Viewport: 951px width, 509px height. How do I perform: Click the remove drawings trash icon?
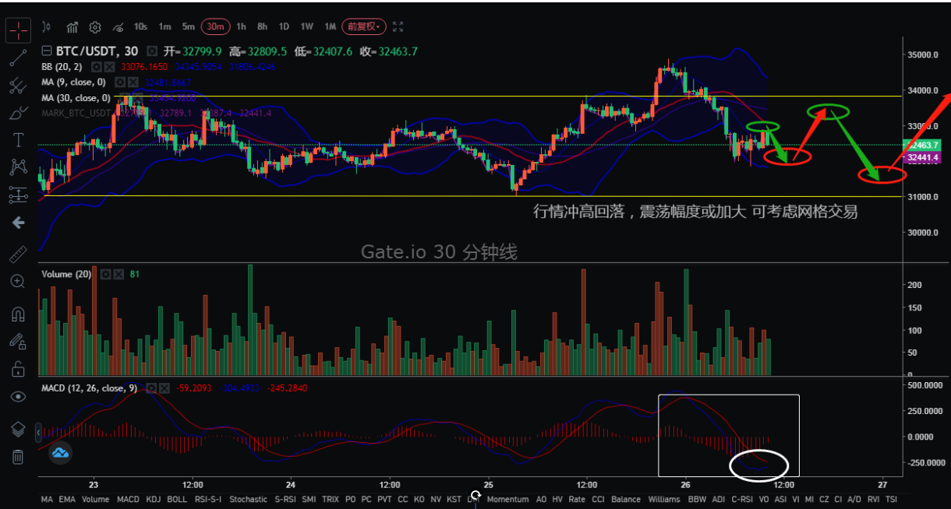[18, 457]
